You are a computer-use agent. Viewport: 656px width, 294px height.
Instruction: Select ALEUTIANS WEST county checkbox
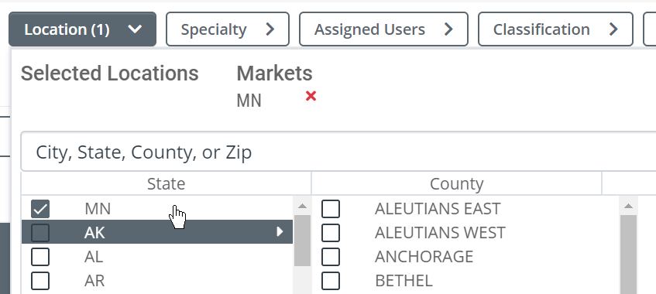click(331, 233)
